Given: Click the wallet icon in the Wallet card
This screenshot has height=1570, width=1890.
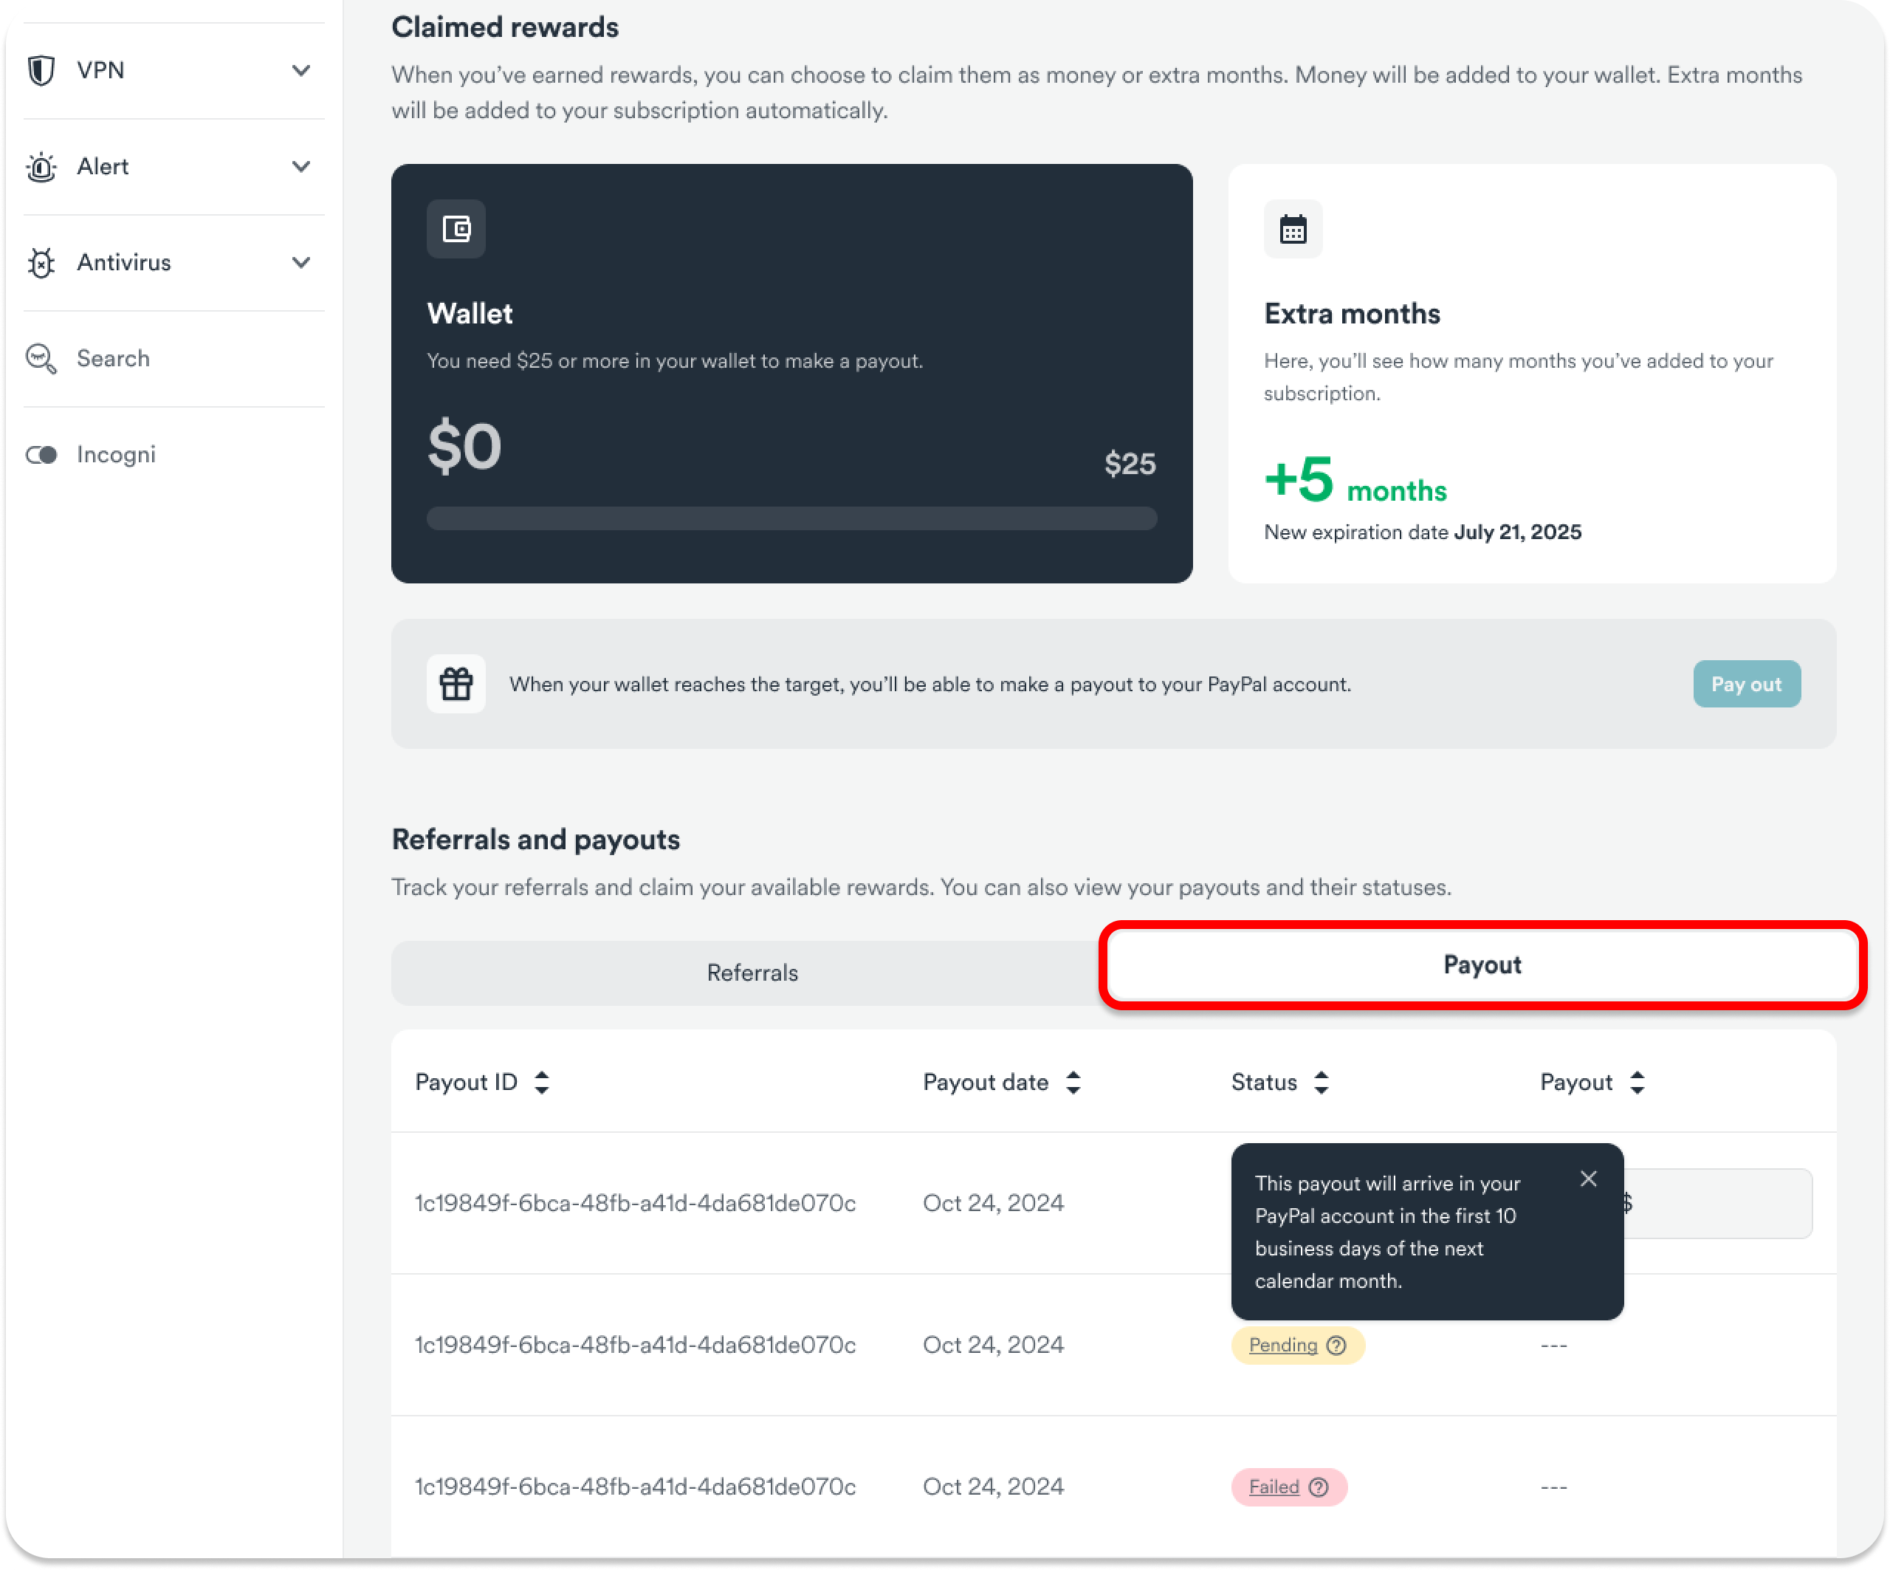Looking at the screenshot, I should (x=456, y=230).
